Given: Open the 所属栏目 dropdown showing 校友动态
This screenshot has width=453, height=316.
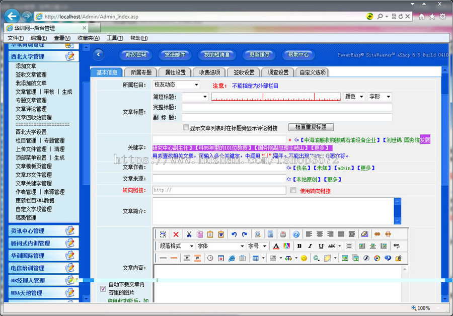Looking at the screenshot, I should (x=176, y=85).
